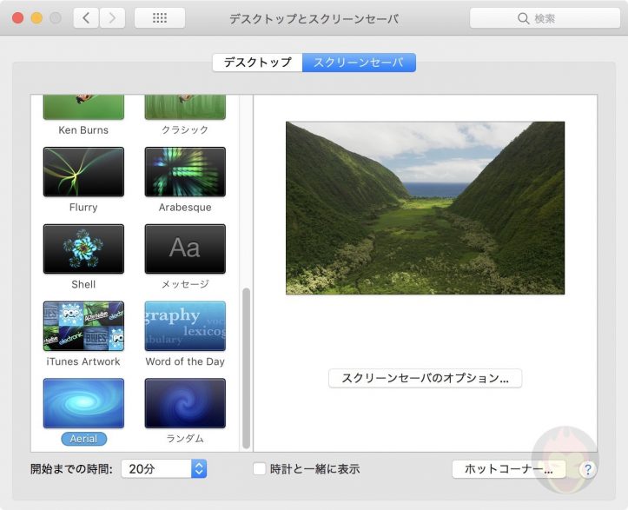Viewport: 628px width, 510px height.
Task: Click the valley preview image
Action: 425,208
